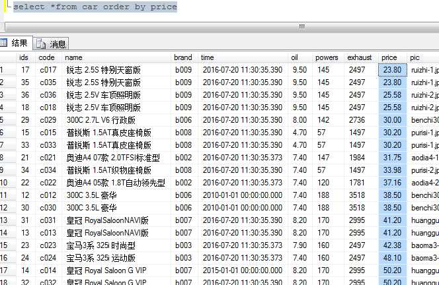The height and width of the screenshot is (285, 439).
Task: Click ids cell 29
Action: click(25, 120)
